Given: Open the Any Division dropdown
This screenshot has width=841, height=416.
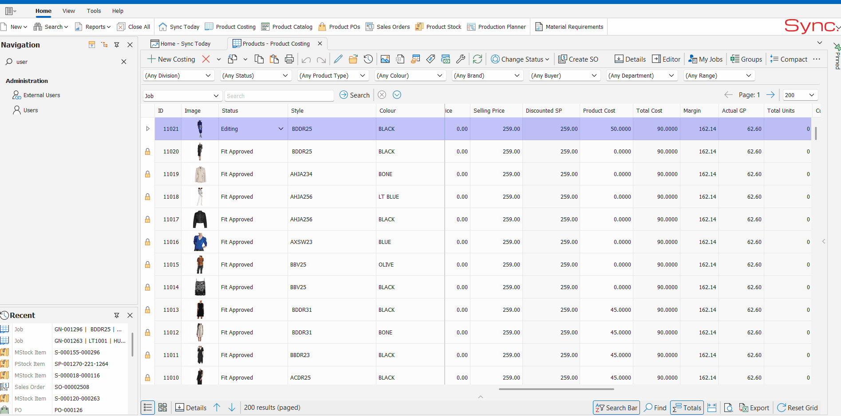Looking at the screenshot, I should (x=179, y=76).
